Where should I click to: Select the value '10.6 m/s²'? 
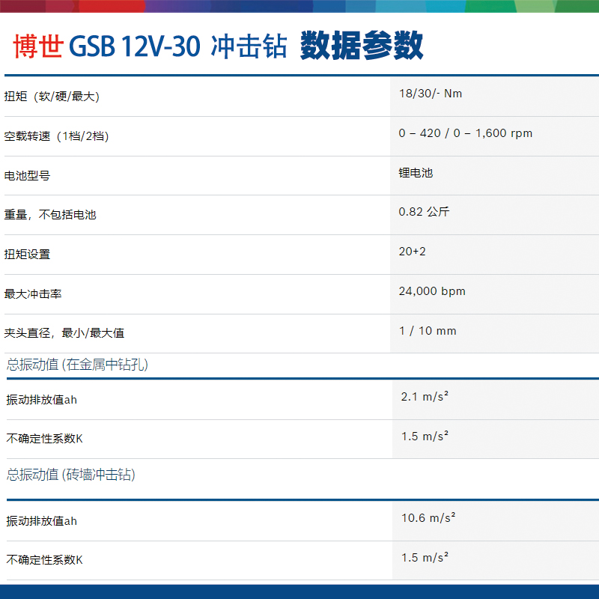pyautogui.click(x=428, y=517)
